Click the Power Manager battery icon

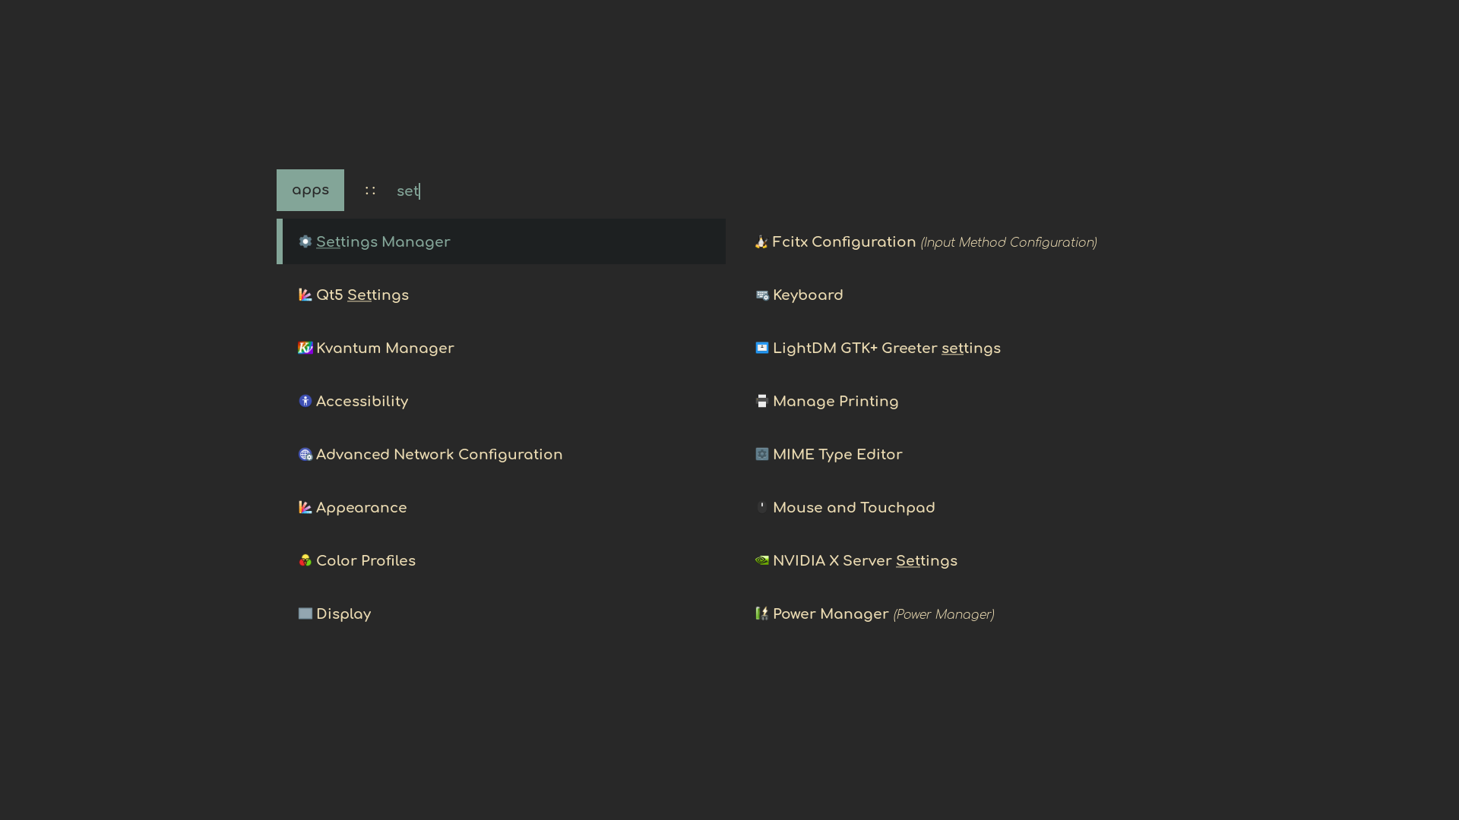[x=761, y=613]
